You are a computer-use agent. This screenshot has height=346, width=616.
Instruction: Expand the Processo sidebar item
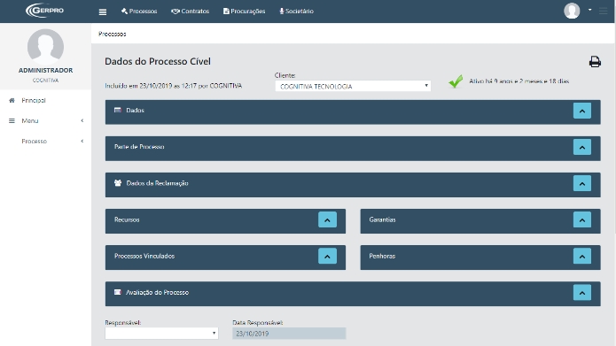point(45,142)
